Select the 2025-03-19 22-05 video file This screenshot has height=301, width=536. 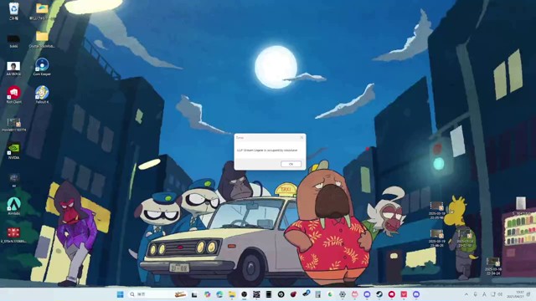[x=436, y=210]
